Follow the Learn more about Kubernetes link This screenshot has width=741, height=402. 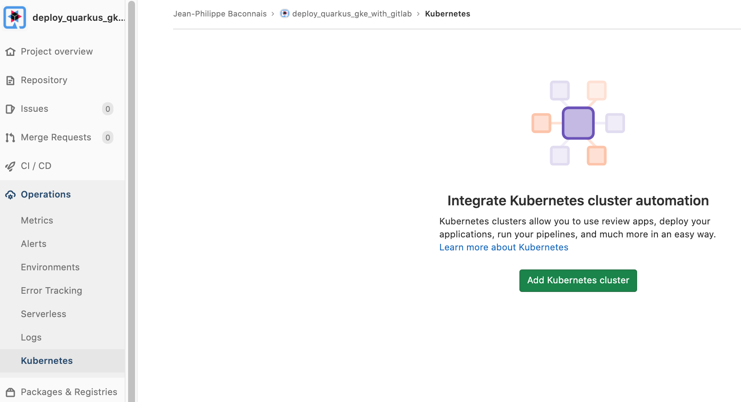503,247
